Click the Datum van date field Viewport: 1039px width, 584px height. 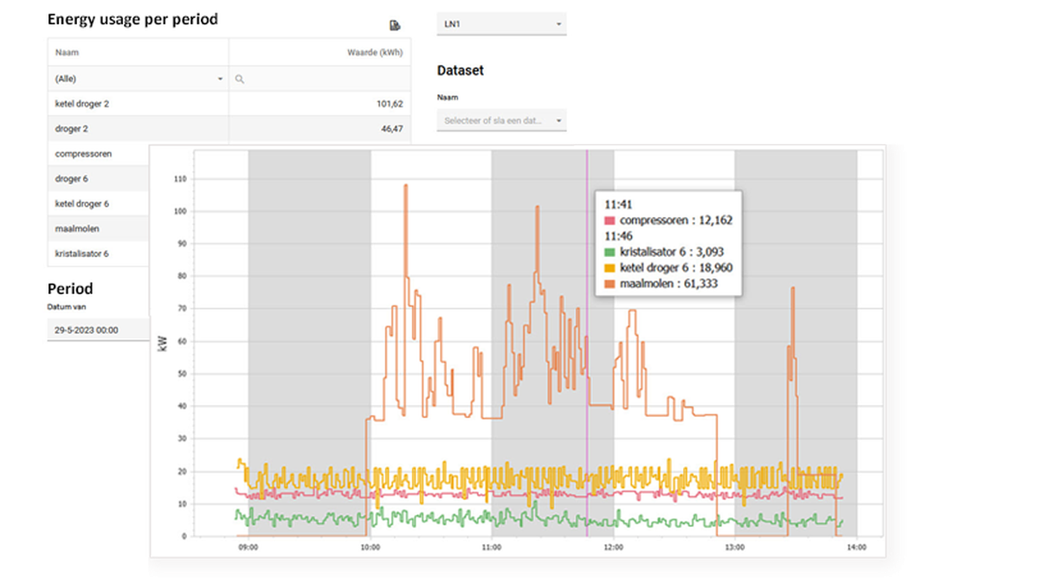[x=95, y=330]
